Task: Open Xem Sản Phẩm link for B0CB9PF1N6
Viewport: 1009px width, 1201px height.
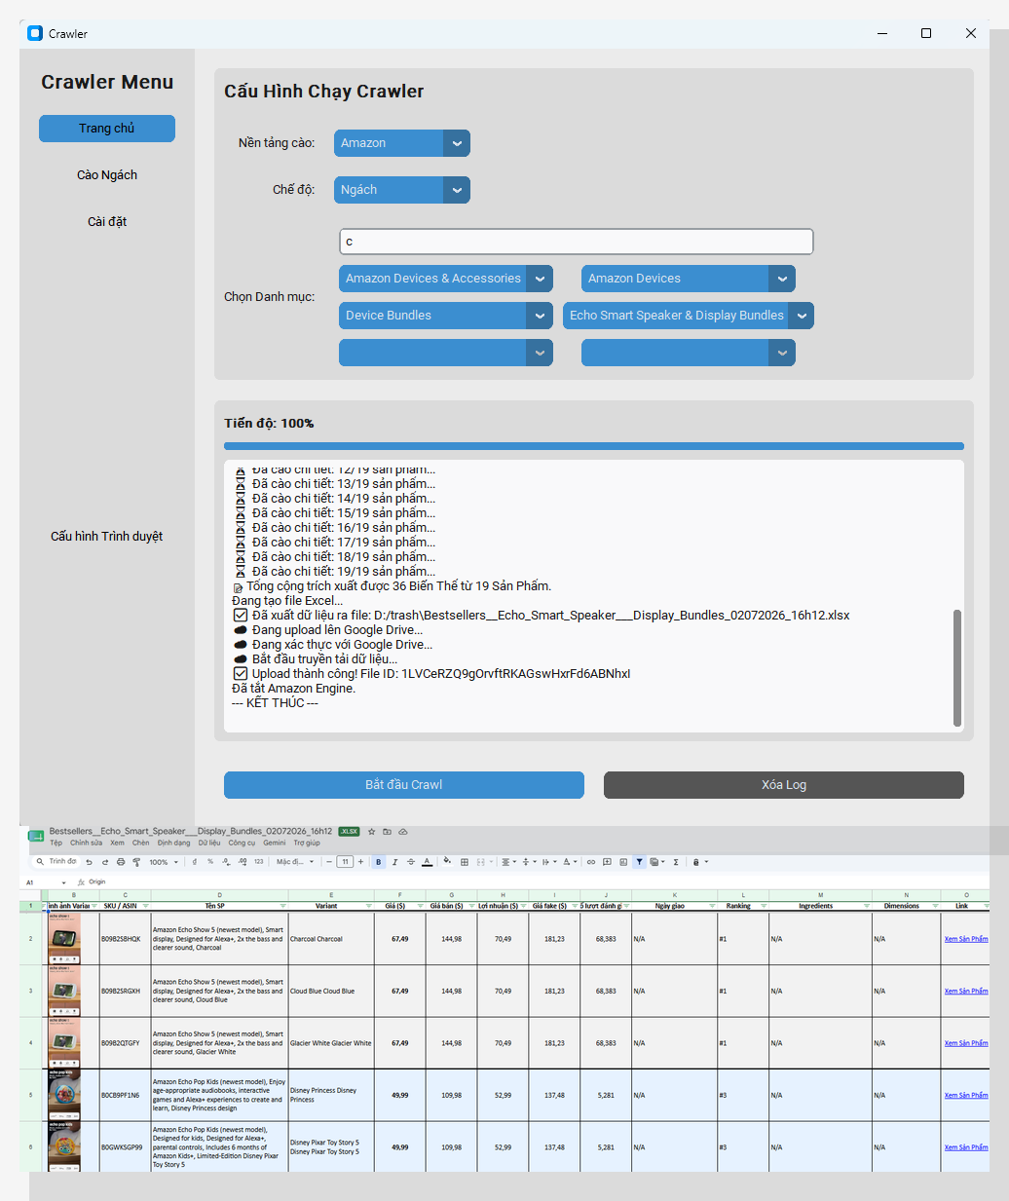Action: click(966, 1096)
